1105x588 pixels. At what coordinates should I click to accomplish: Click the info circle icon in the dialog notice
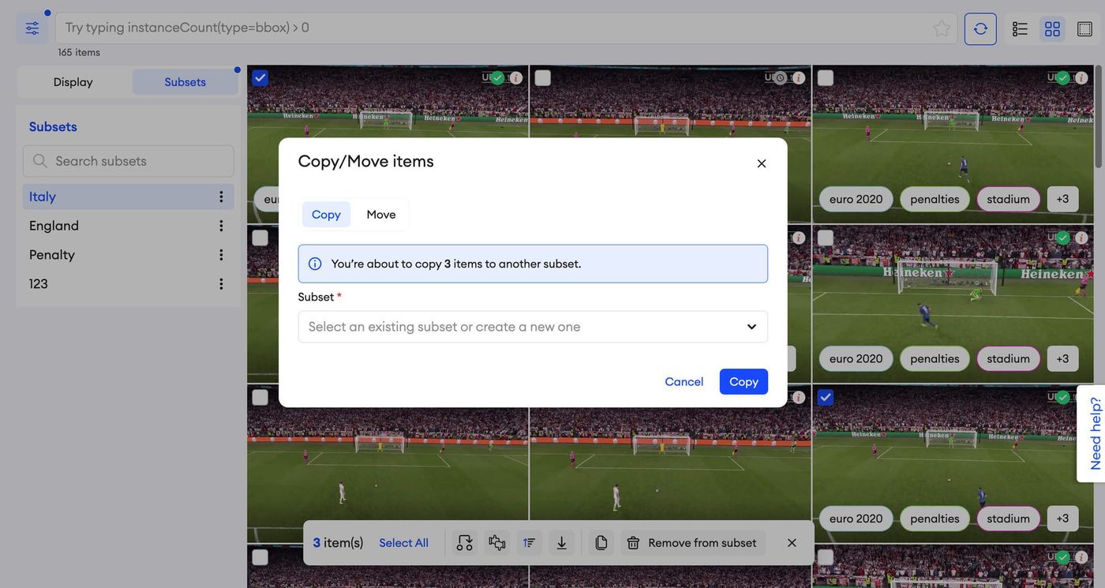coord(315,264)
